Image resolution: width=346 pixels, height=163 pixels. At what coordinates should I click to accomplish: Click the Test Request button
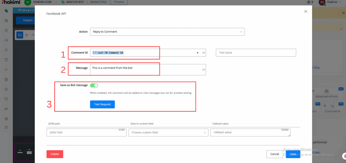tap(102, 104)
